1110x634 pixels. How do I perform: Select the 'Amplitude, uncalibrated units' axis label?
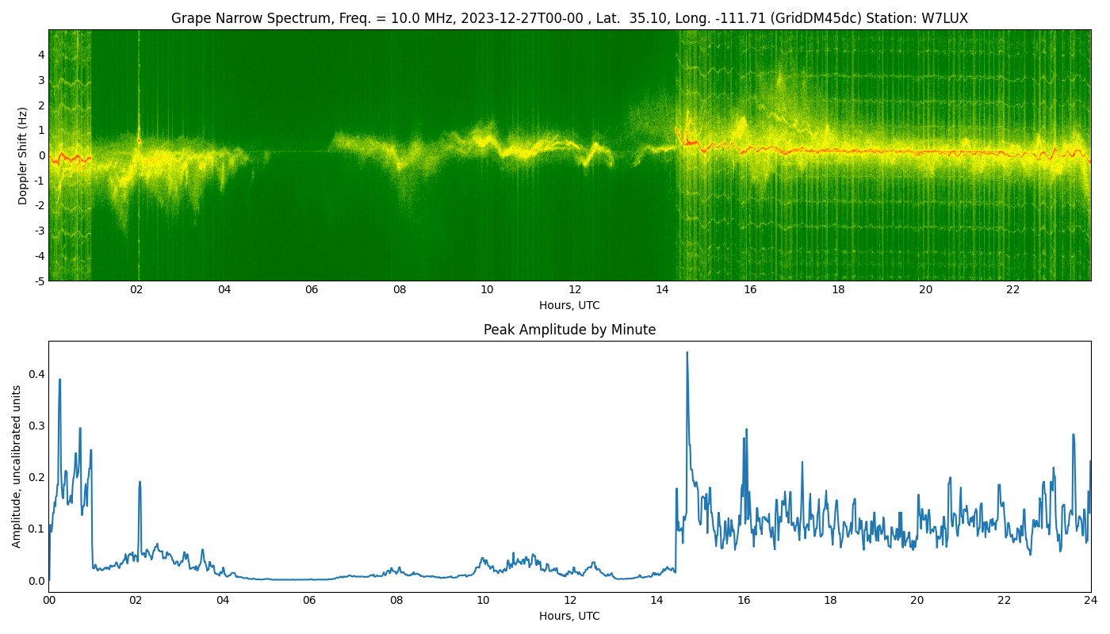pos(17,466)
